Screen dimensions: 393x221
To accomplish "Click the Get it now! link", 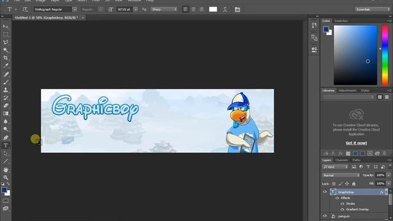I will click(x=356, y=143).
